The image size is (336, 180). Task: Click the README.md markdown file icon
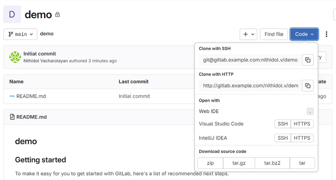click(x=12, y=96)
